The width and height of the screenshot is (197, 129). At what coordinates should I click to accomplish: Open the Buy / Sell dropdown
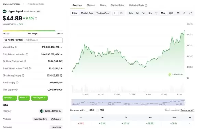coord(10,98)
